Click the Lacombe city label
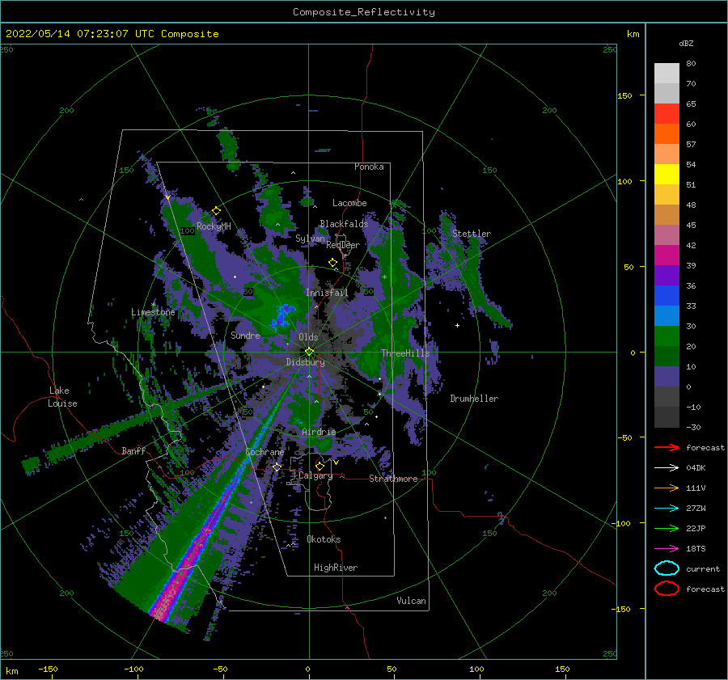Viewport: 728px width, 680px height. click(349, 203)
